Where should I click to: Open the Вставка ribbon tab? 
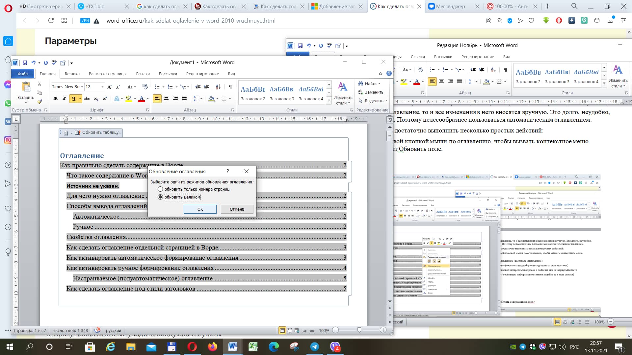tap(72, 74)
